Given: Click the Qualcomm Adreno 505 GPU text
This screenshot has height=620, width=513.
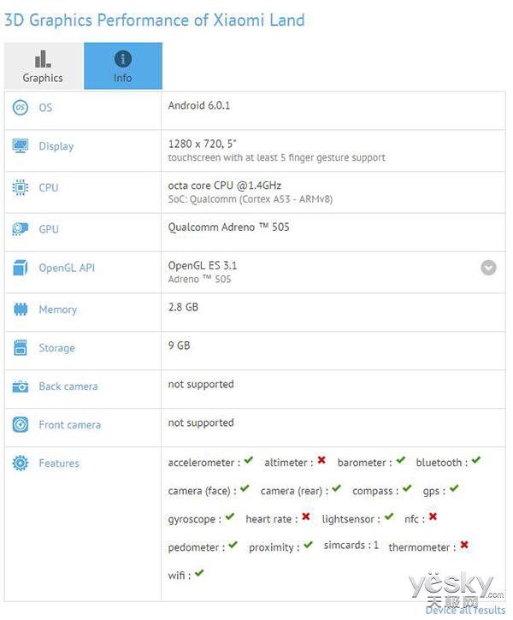Looking at the screenshot, I should coord(228,227).
